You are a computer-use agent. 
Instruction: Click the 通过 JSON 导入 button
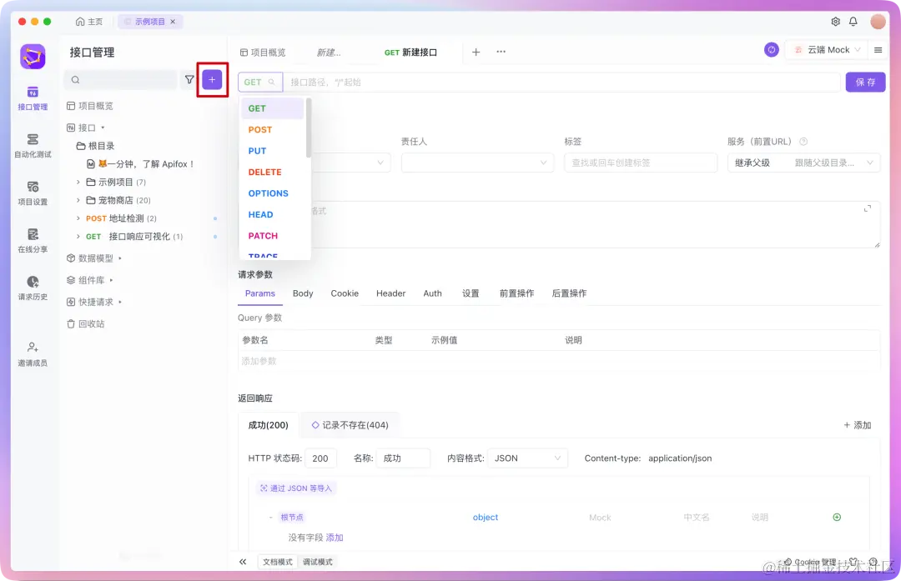click(295, 487)
